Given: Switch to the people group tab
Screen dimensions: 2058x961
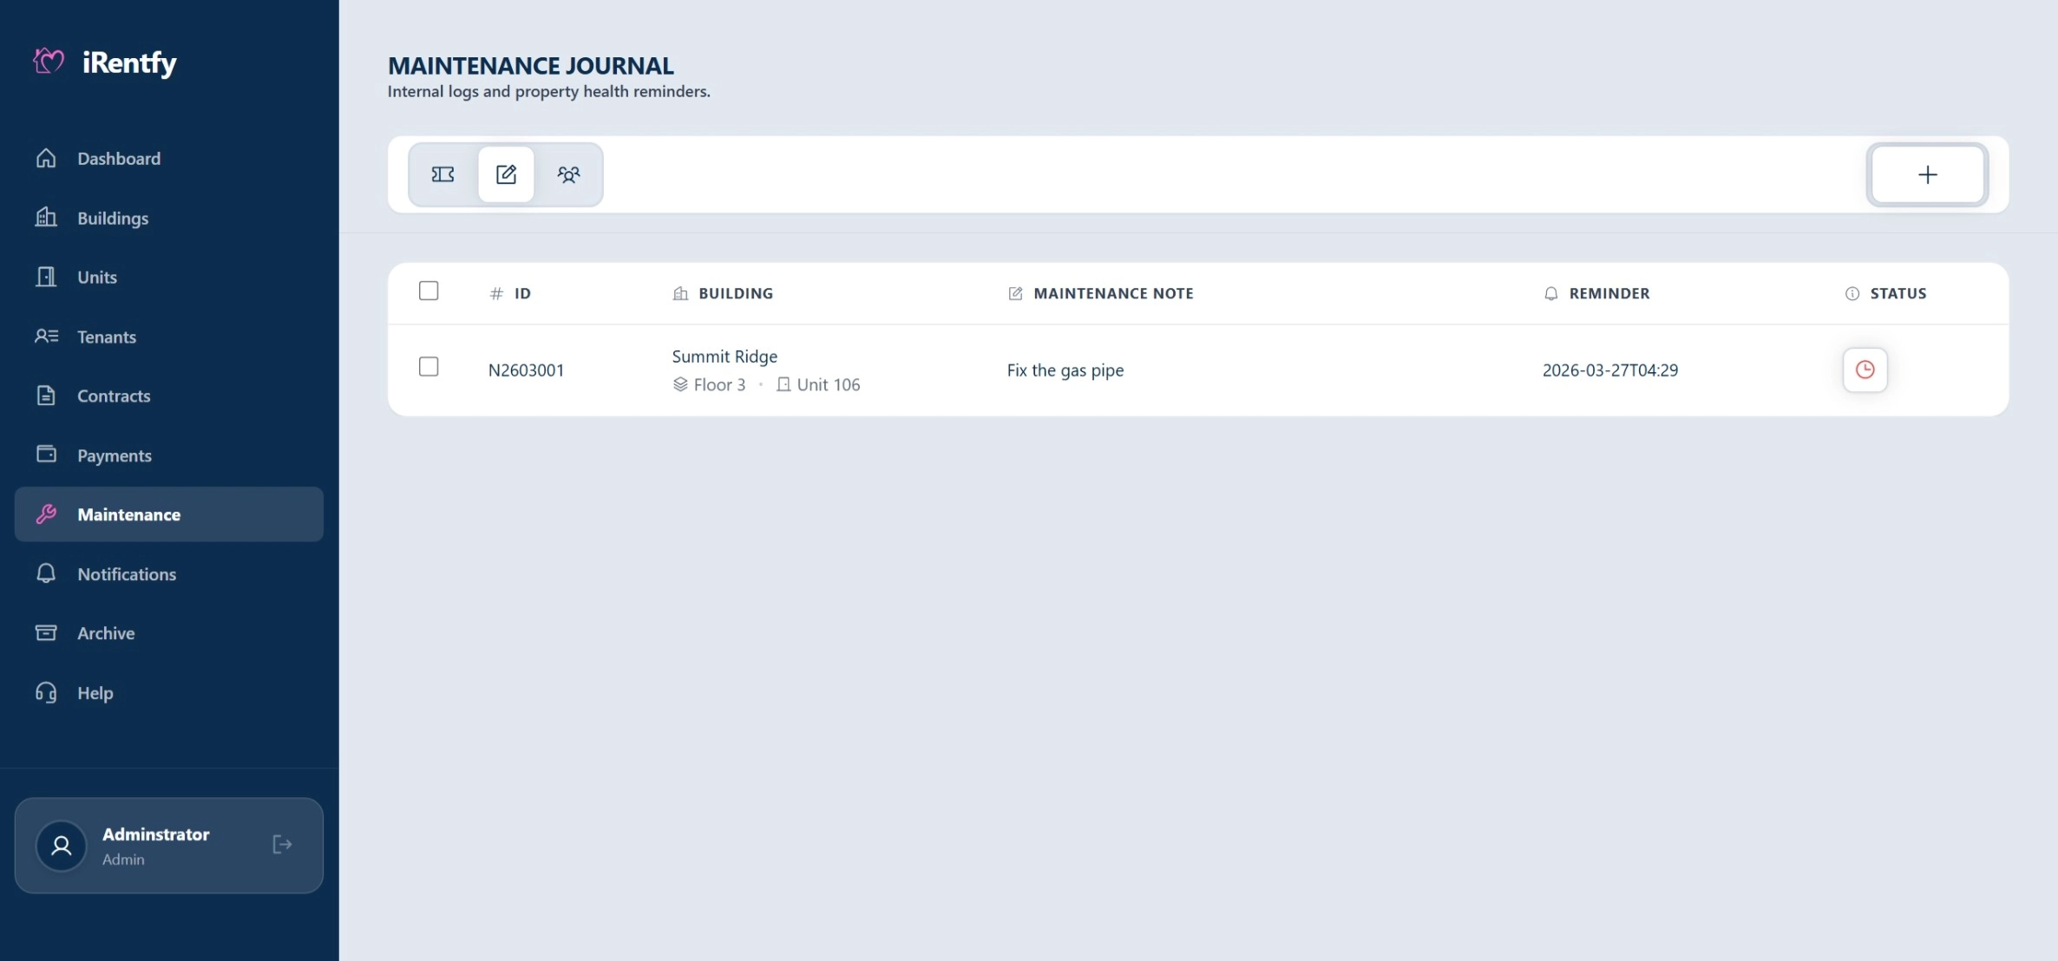Looking at the screenshot, I should click(569, 174).
